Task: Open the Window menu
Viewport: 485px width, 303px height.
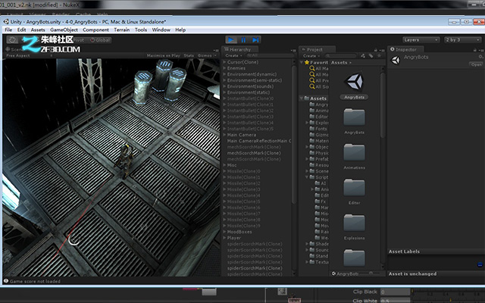Action: (x=161, y=30)
